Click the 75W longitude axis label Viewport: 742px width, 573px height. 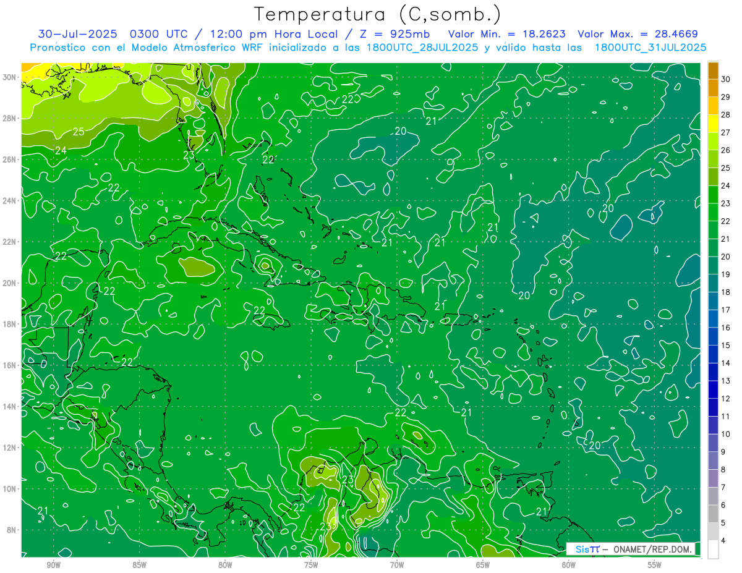(311, 566)
